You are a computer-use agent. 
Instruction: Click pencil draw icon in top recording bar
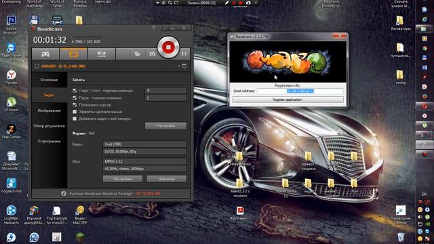click(x=226, y=3)
